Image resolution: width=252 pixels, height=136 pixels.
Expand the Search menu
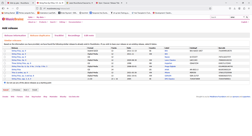pos(54,22)
